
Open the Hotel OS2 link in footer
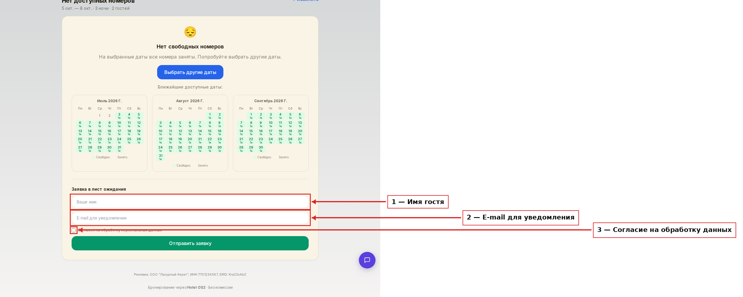point(196,287)
